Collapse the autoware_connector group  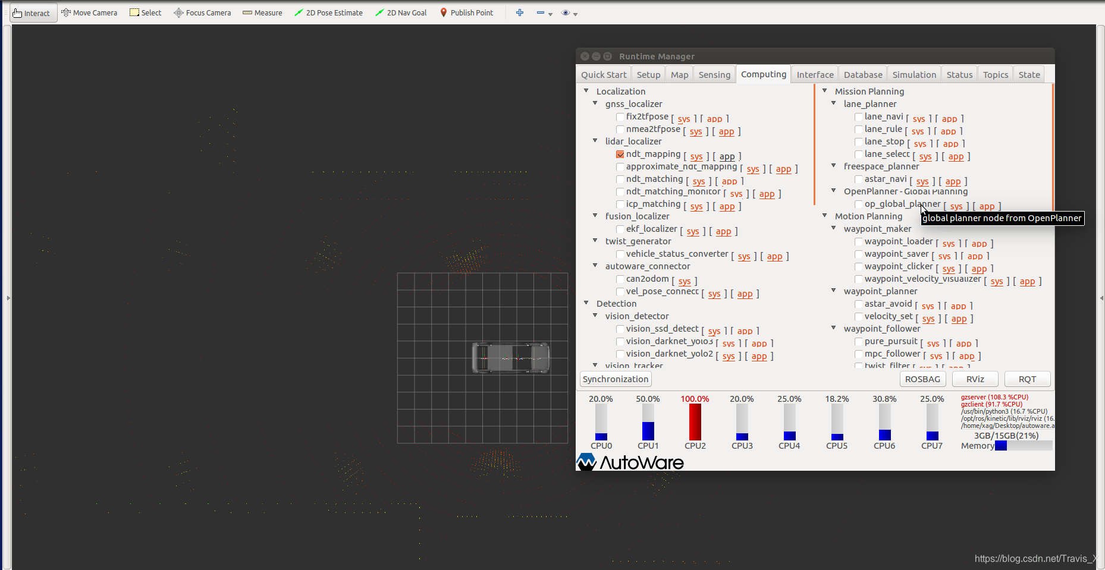coord(595,266)
